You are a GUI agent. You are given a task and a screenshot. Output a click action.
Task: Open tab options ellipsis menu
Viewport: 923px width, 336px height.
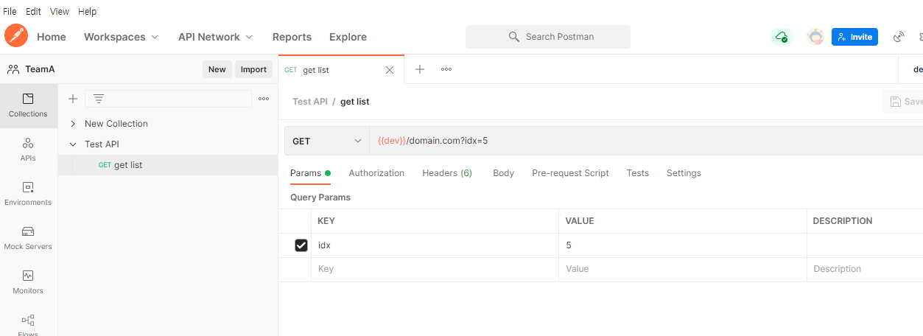coord(446,69)
